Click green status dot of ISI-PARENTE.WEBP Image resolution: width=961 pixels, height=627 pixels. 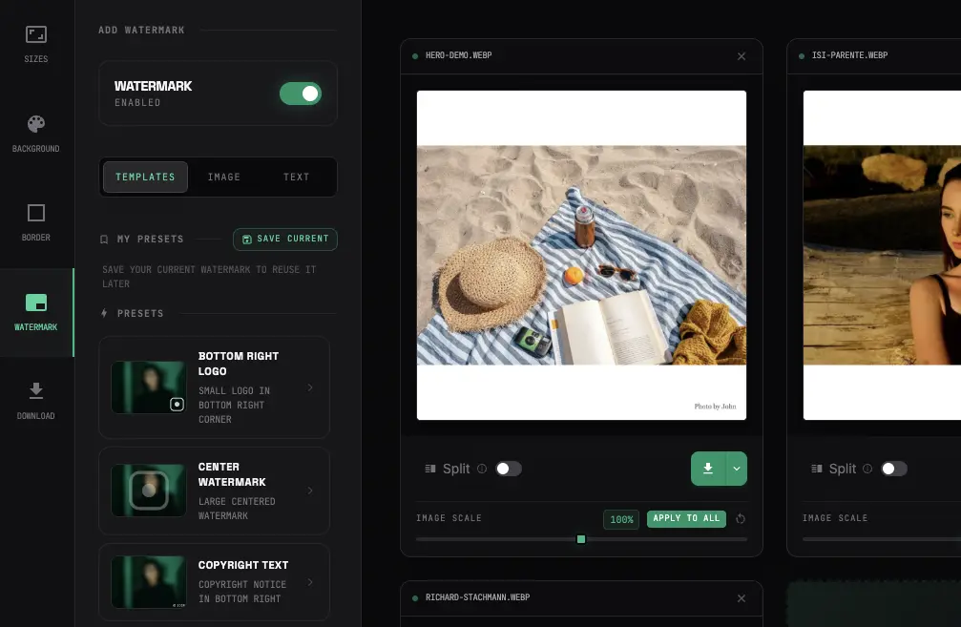[x=801, y=56]
